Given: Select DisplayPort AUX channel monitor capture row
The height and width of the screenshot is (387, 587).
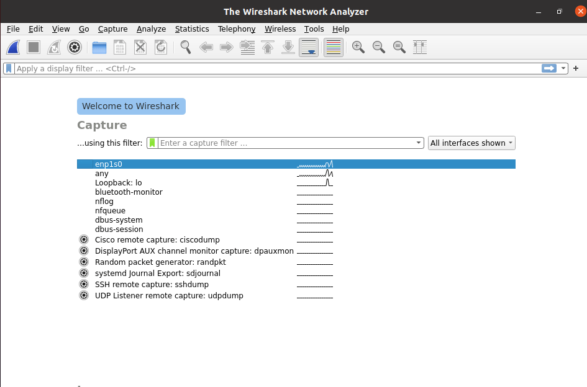Looking at the screenshot, I should click(296, 251).
